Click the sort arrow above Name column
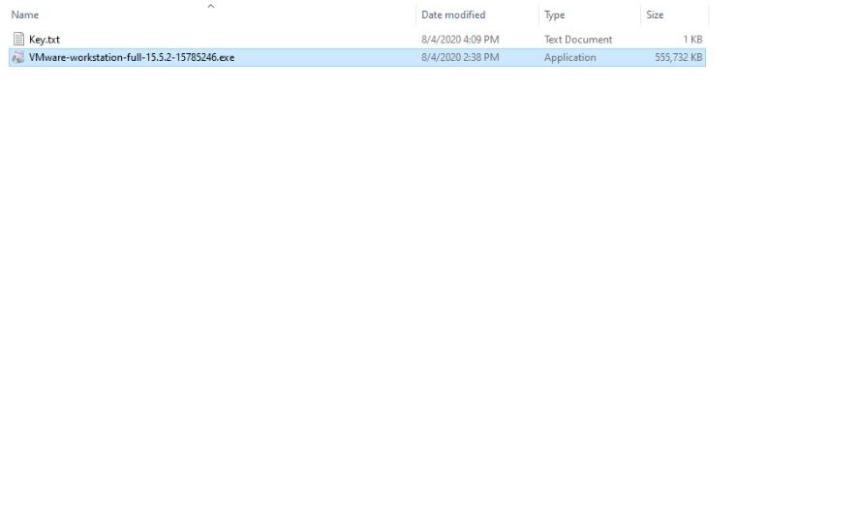Viewport: 860px width, 527px height. (210, 6)
